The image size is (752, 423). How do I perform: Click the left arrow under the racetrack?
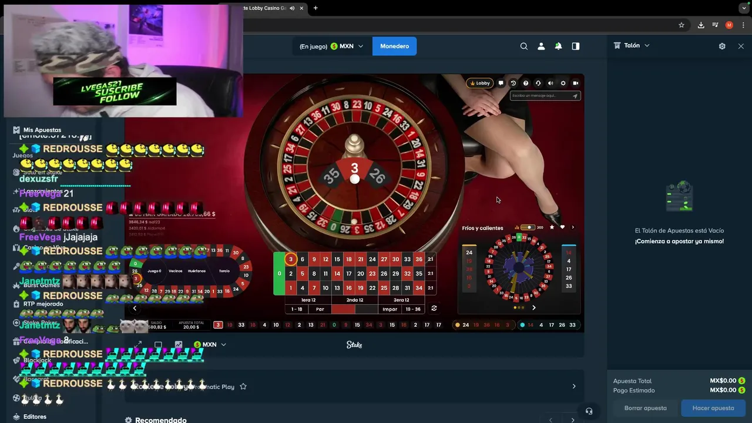(135, 308)
